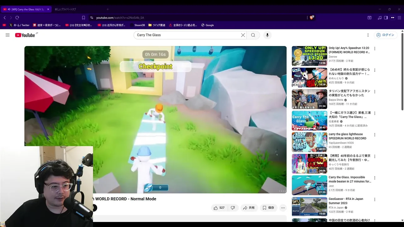Screen dimensions: 404x227
Task: Bookmark this page with the bookmark icon
Action: tap(83, 18)
